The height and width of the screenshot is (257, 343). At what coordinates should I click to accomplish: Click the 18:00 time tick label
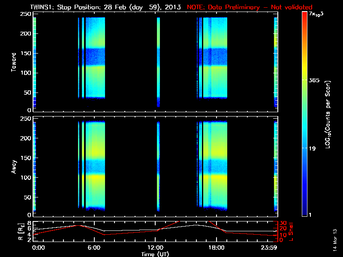click(216, 248)
